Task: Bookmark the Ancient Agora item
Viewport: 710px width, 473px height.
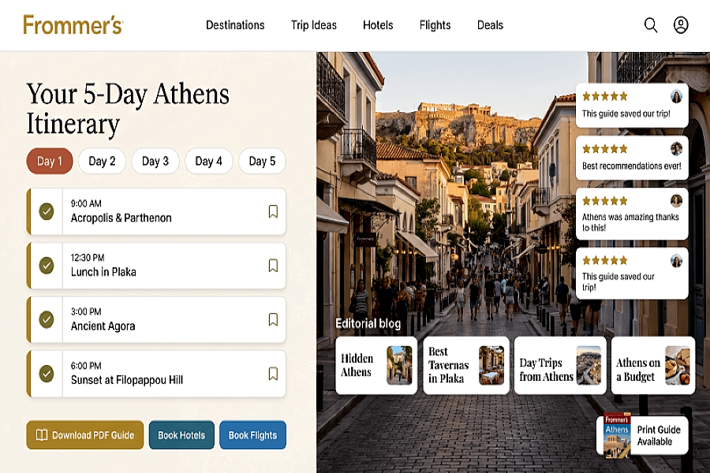Action: (x=273, y=319)
